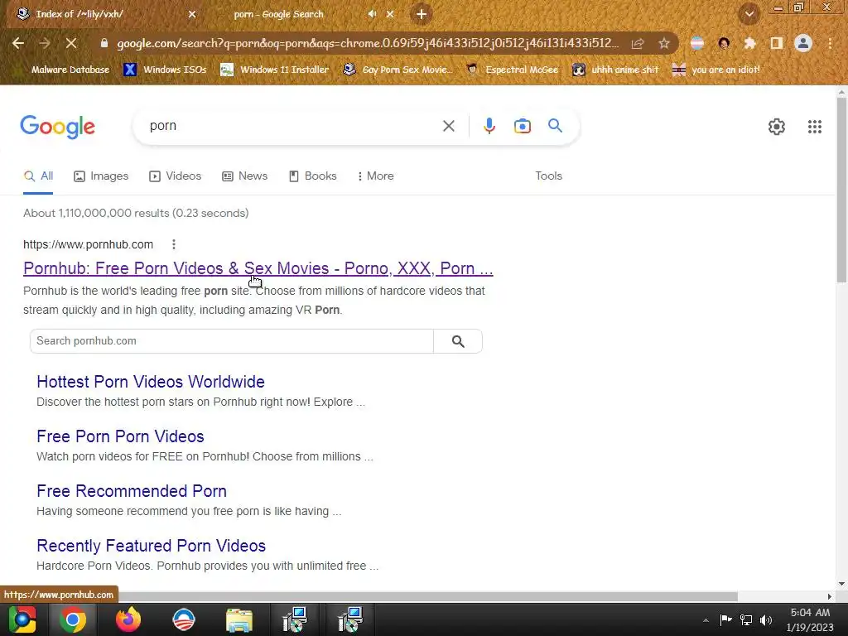Click the page's vertical scrollbar thumb
The height and width of the screenshot is (636, 848).
pos(841,190)
